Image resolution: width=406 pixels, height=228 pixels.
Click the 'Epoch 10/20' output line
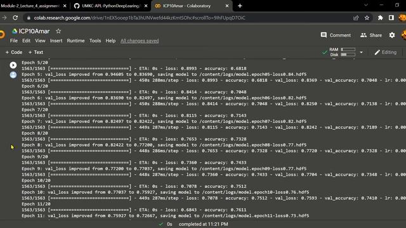point(36,180)
